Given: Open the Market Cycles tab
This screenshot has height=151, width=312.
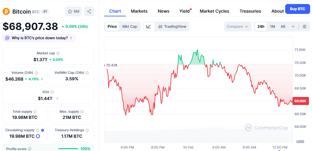Looking at the screenshot, I should (214, 11).
